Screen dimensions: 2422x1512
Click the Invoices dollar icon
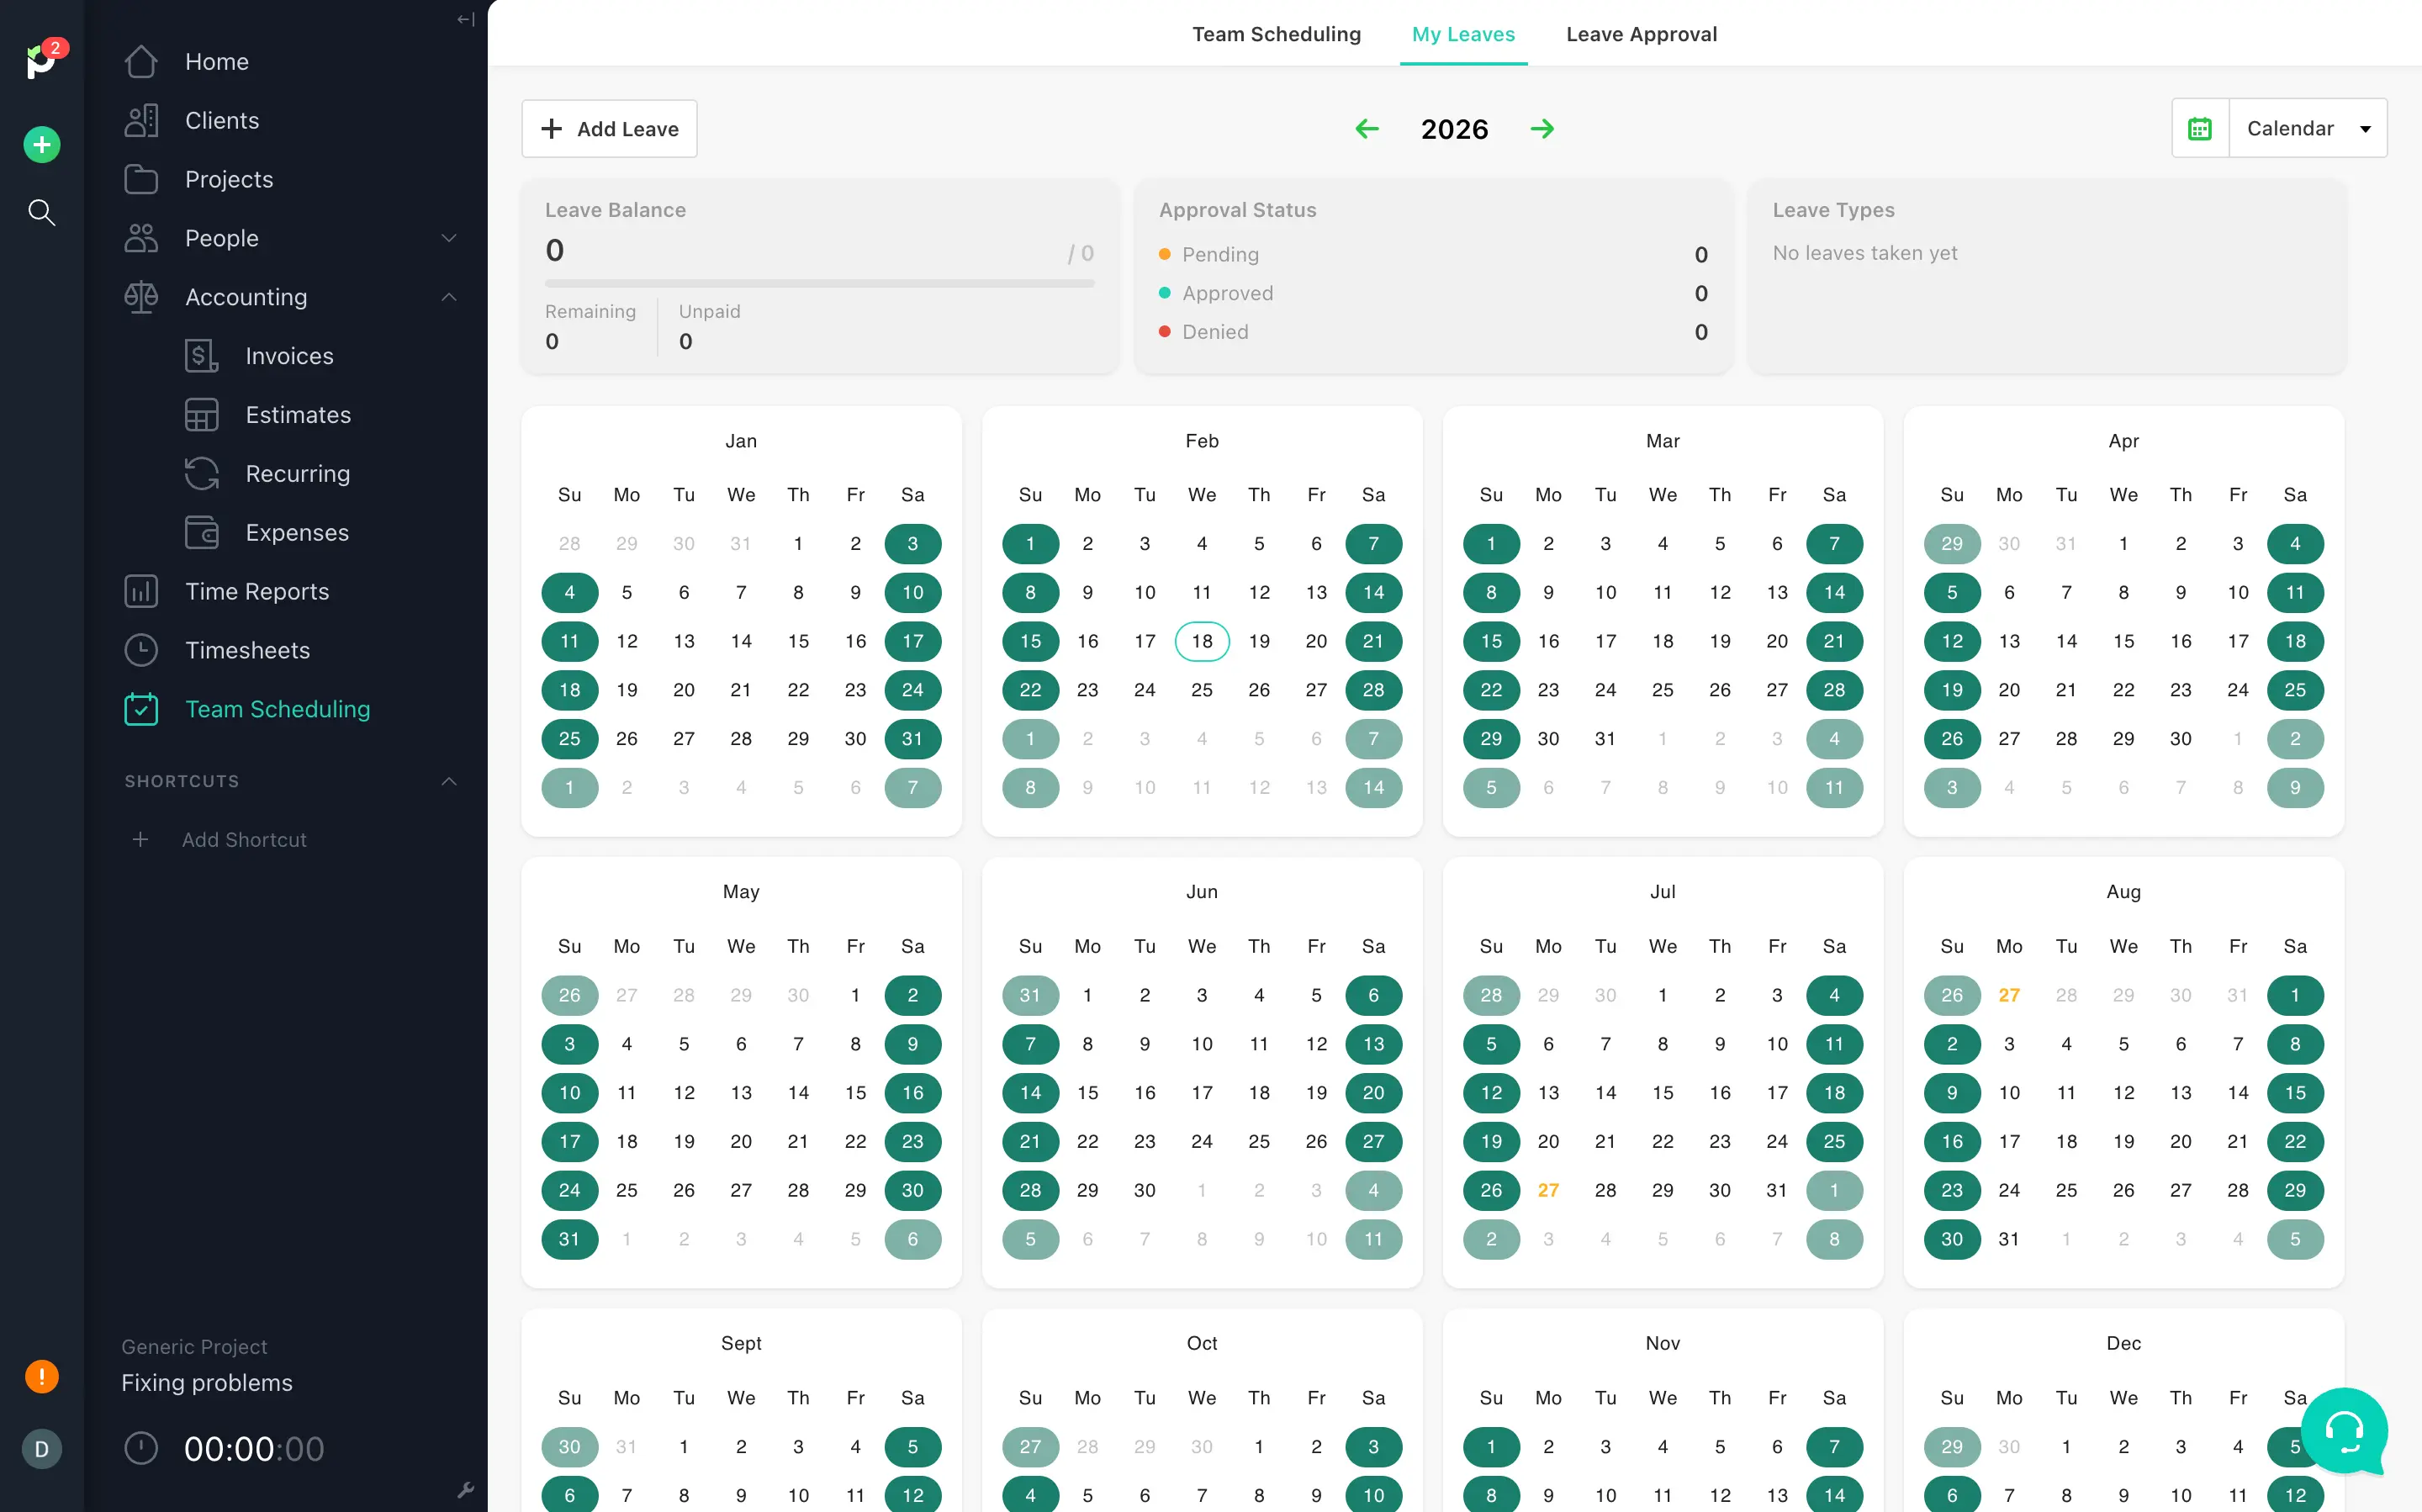click(201, 356)
